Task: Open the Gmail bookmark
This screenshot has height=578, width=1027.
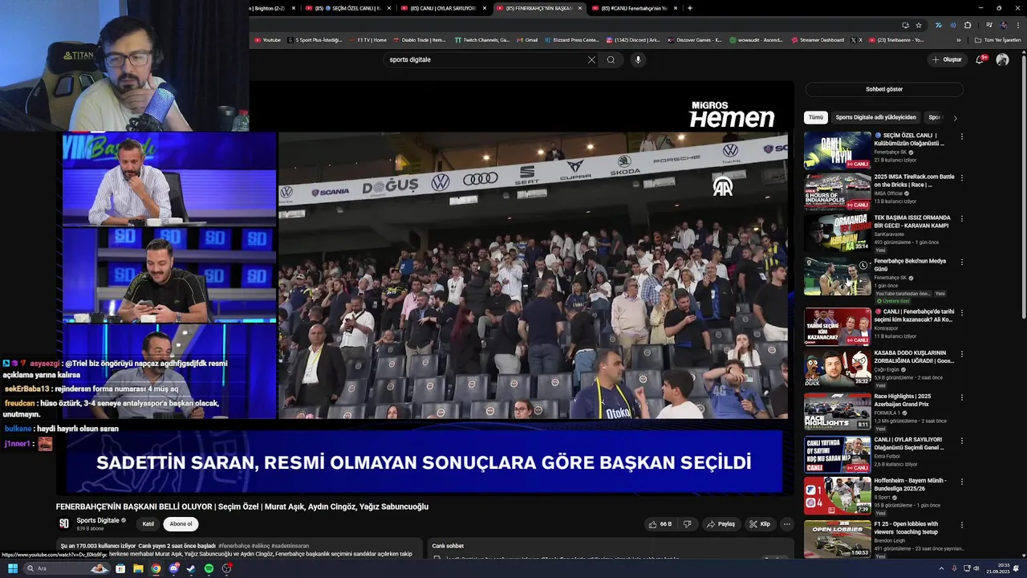Action: (527, 39)
